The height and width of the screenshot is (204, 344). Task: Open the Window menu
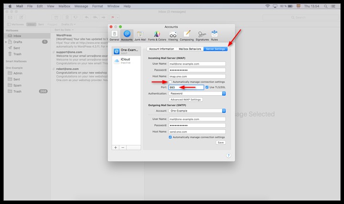(x=113, y=6)
